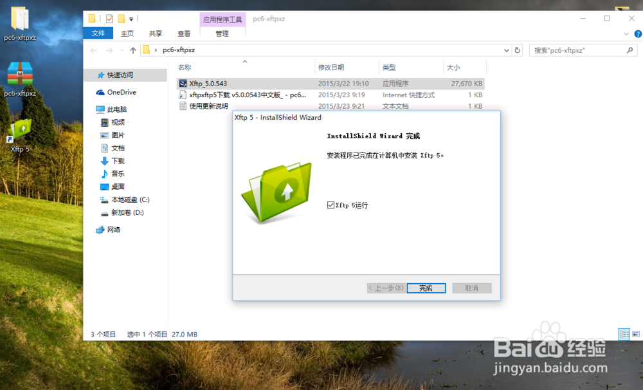
Task: Click the search magnifier icon
Action: [630, 50]
